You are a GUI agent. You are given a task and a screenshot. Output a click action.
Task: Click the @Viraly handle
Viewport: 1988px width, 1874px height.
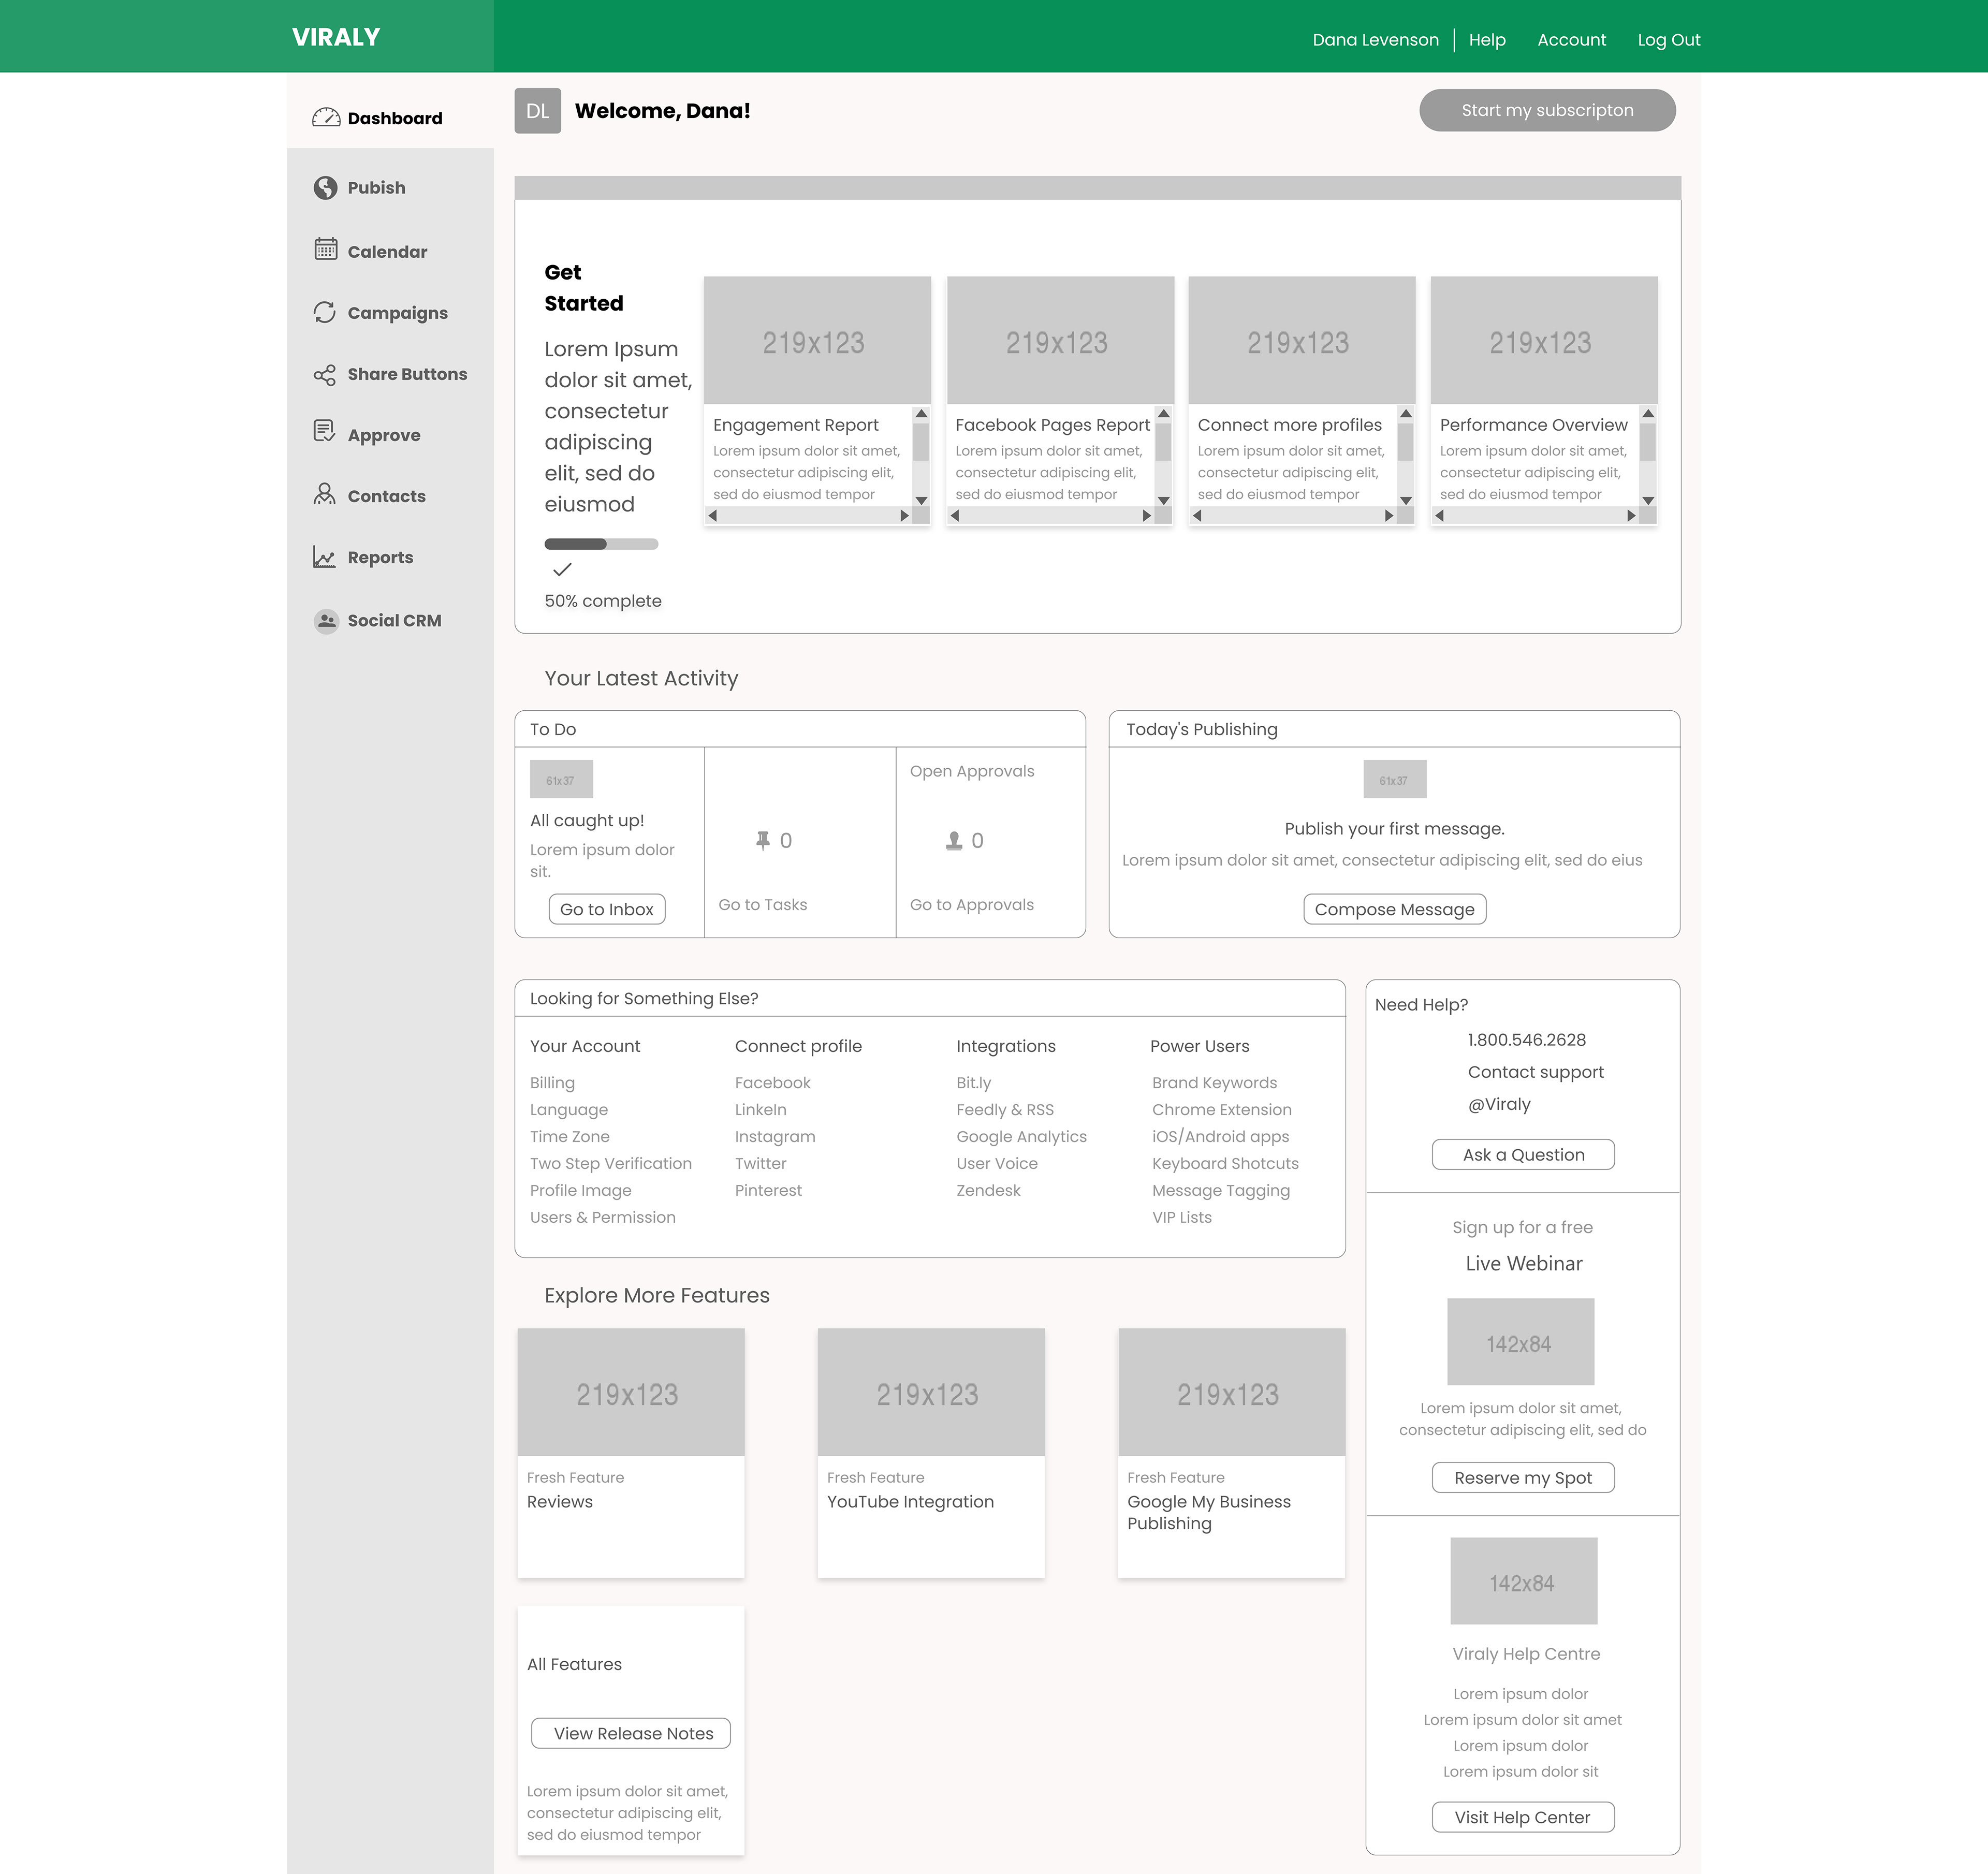tap(1499, 1104)
